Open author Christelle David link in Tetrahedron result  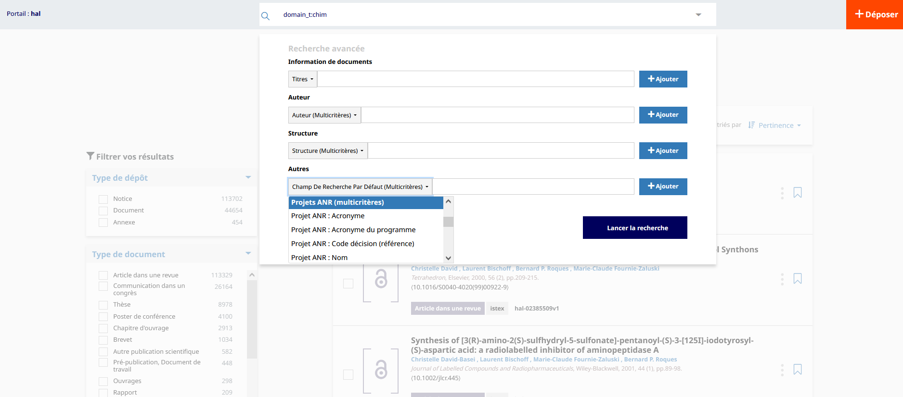coord(434,269)
